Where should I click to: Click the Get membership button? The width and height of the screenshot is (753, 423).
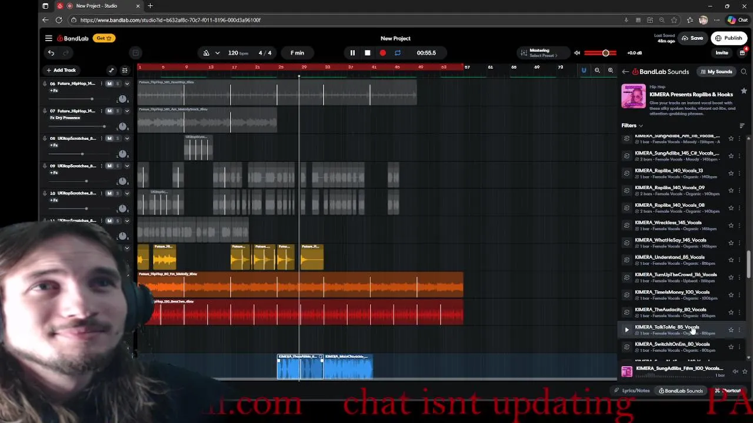(x=105, y=38)
